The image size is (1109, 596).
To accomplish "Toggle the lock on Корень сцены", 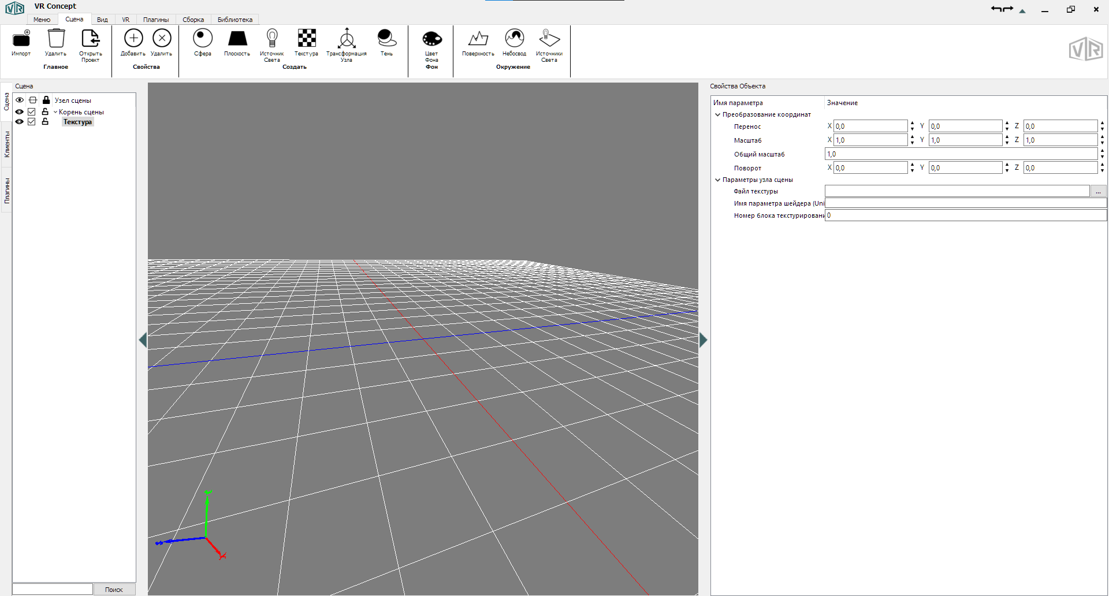I will tap(45, 111).
